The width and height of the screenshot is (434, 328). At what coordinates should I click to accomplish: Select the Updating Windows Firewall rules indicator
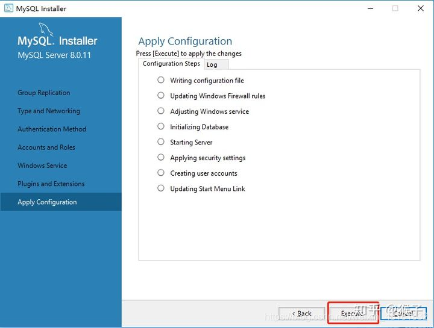point(161,96)
